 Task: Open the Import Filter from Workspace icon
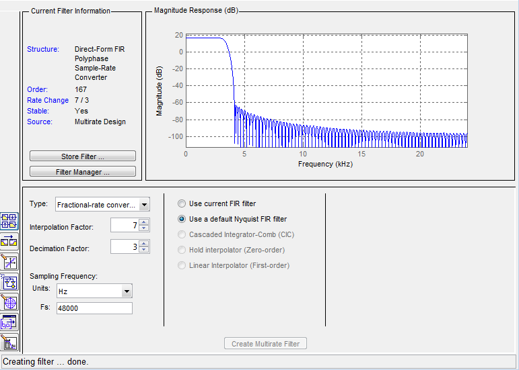(9, 323)
